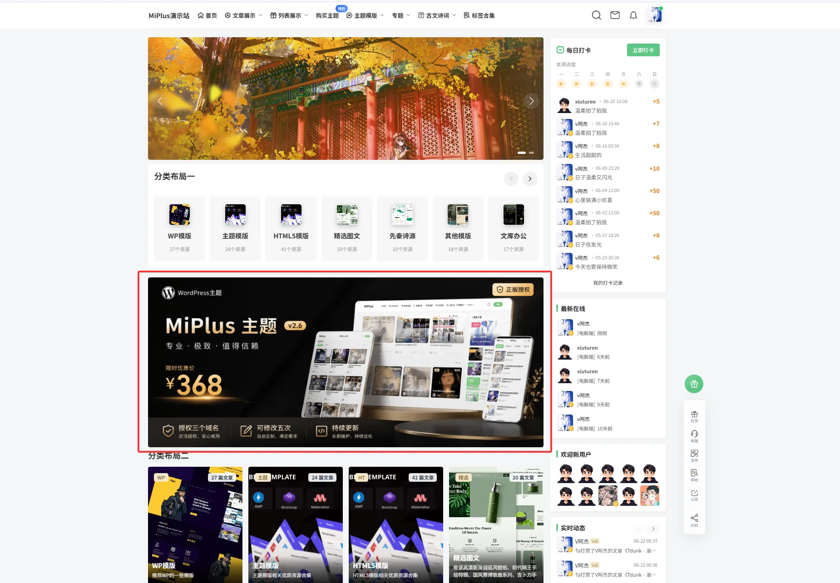Go to 首页 in navigation bar
Screen dimensions: 840x583
pos(208,15)
